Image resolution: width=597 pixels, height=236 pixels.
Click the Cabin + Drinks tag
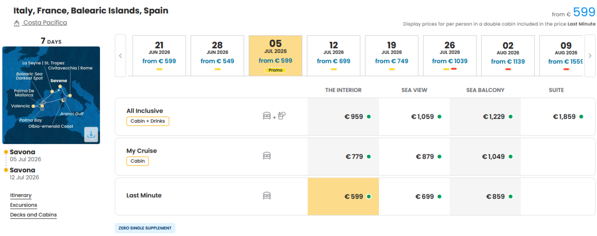[x=148, y=121]
